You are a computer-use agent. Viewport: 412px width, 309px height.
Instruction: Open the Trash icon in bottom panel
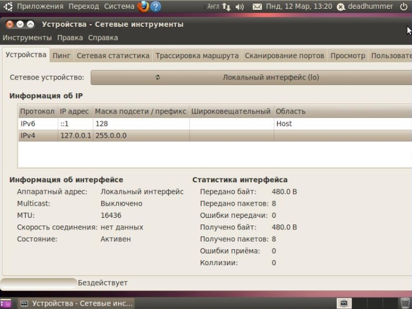pos(405,303)
